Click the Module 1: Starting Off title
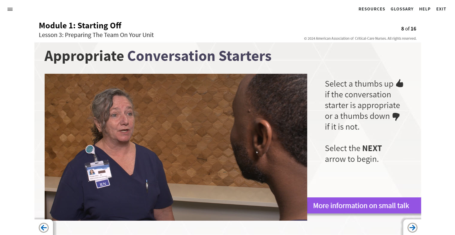Screen dimensions: 455x235 pos(80,25)
